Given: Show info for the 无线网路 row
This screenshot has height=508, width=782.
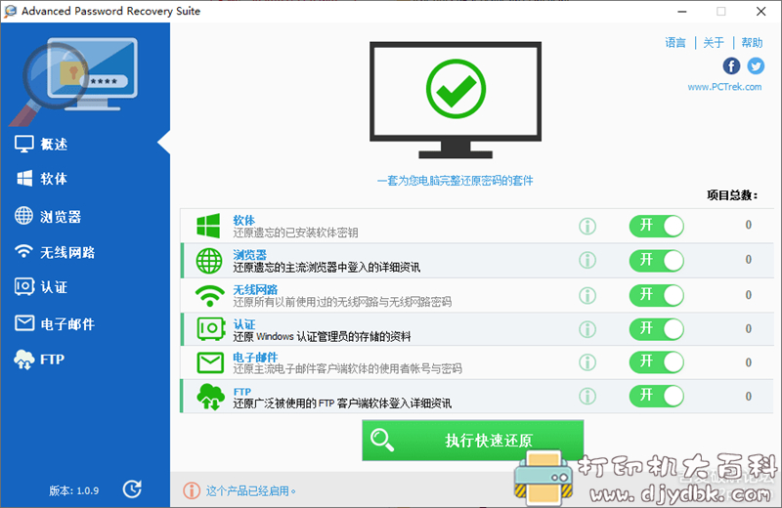Looking at the screenshot, I should click(587, 296).
